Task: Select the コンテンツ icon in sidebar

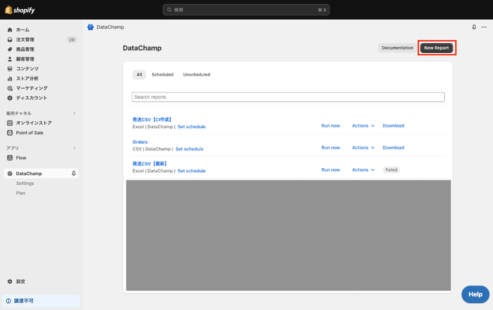Action: [10, 69]
